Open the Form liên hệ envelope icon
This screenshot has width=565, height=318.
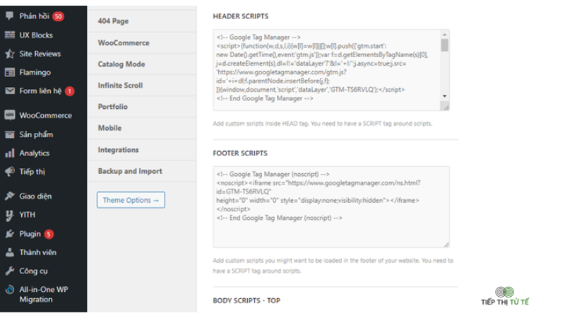tap(10, 91)
